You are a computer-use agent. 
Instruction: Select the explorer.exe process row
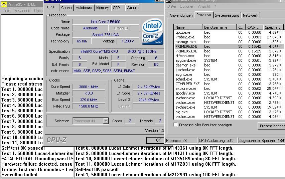tap(229, 88)
